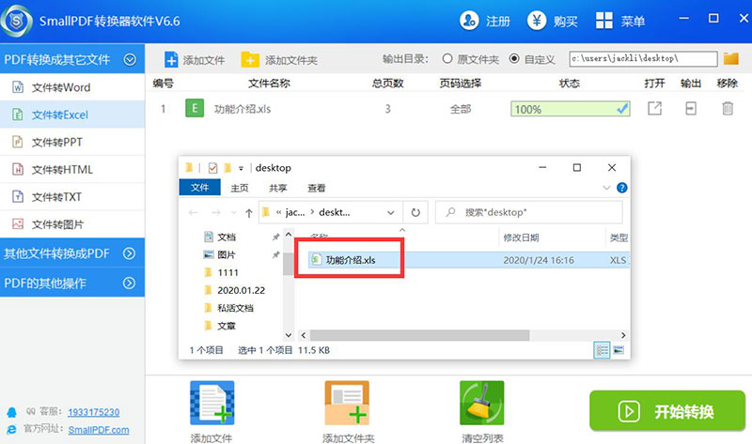Open the Explorer 文件 tab

coord(199,188)
